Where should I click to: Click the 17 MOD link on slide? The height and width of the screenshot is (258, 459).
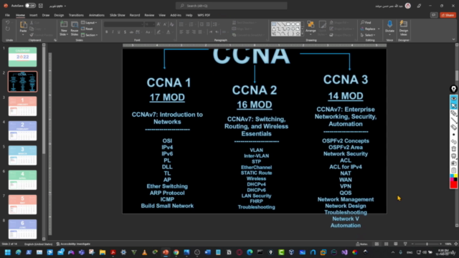(167, 97)
